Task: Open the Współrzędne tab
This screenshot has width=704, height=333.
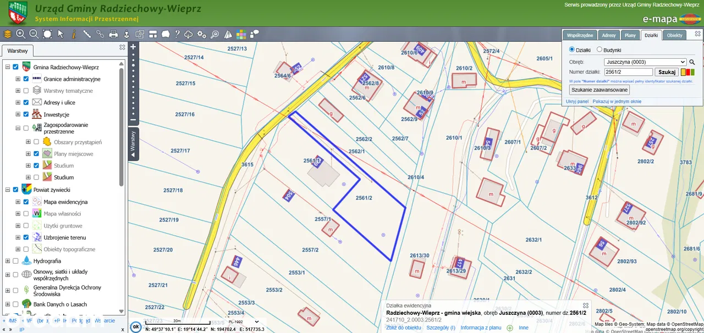Action: [580, 35]
